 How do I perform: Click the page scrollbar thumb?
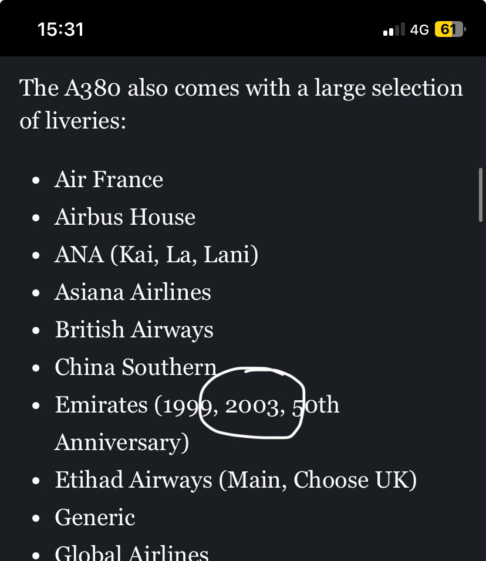pyautogui.click(x=481, y=195)
